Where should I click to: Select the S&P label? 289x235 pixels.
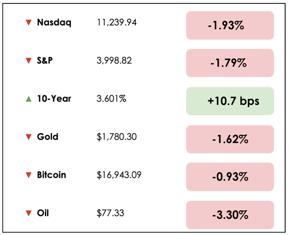(x=46, y=60)
